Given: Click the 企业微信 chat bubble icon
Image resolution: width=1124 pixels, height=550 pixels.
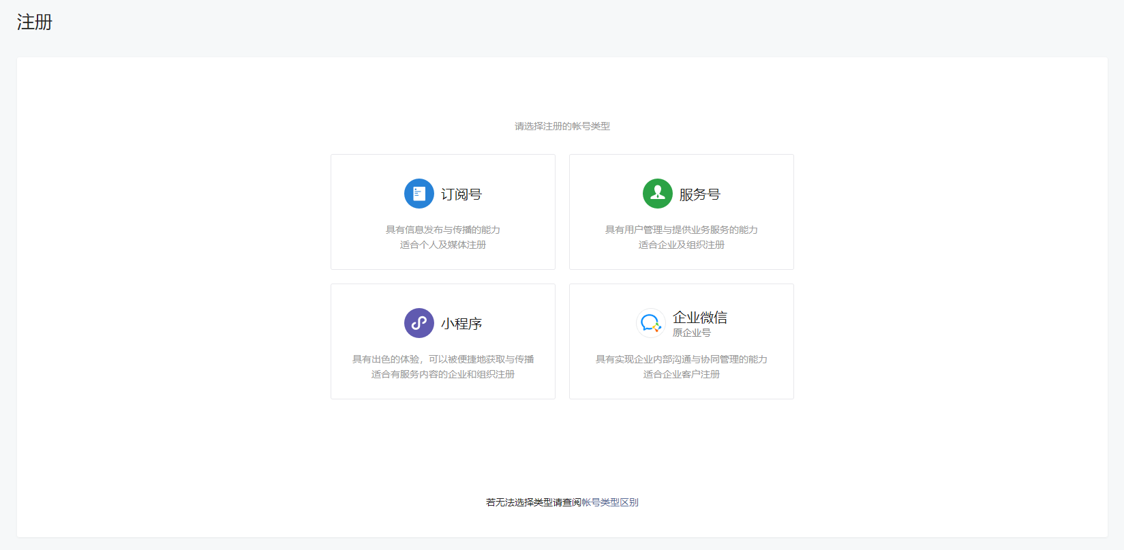Looking at the screenshot, I should coord(650,323).
